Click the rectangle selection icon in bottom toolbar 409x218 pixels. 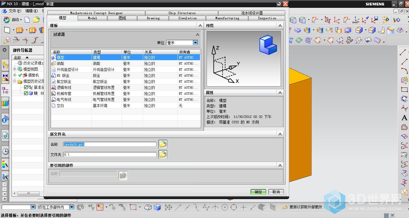point(133,207)
